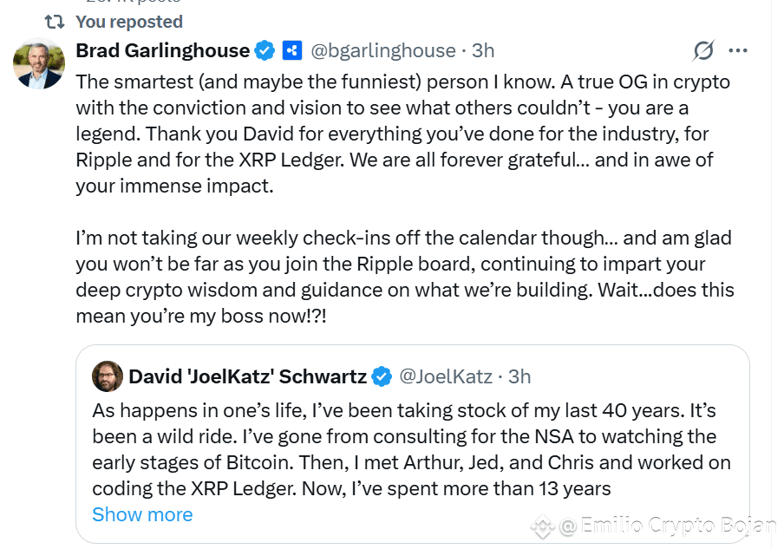Click the 3h timestamp in the quoted tweet
Viewport: 784px width, 549px height.
[519, 376]
